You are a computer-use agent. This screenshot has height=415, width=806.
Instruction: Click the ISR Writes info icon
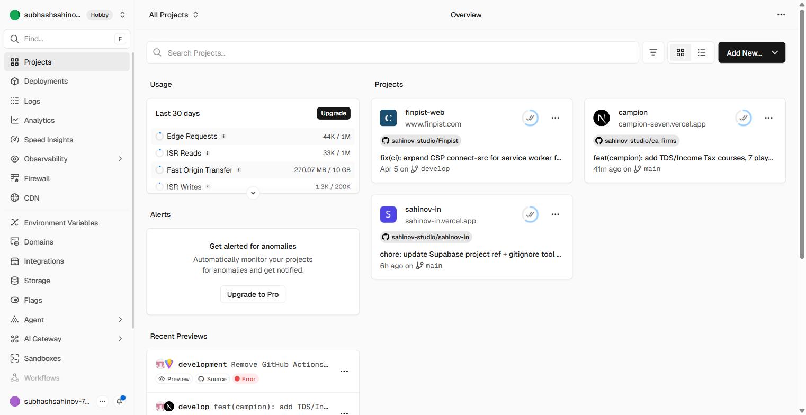[208, 186]
